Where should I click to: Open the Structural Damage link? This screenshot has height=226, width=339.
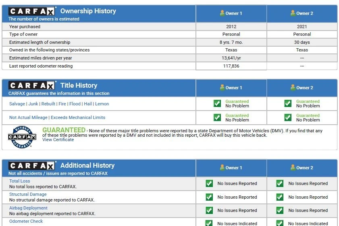point(28,194)
